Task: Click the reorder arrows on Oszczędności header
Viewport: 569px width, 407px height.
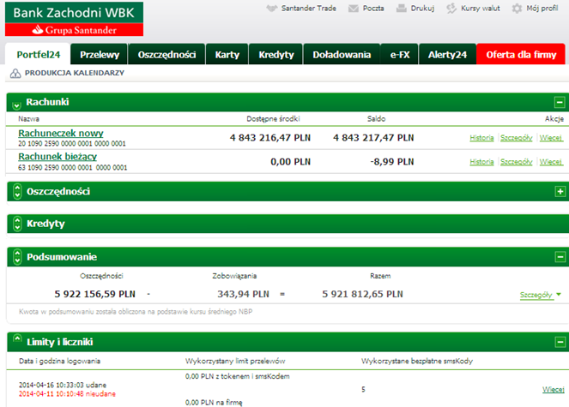Action: tap(17, 191)
